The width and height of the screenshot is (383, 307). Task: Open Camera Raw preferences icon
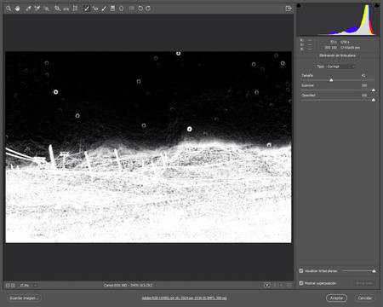click(x=132, y=9)
